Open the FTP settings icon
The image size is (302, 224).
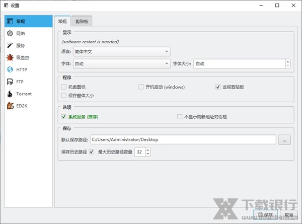tap(10, 82)
